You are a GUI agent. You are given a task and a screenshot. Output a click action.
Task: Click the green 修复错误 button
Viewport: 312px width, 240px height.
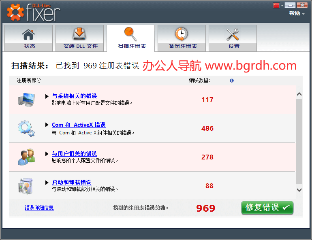point(267,208)
